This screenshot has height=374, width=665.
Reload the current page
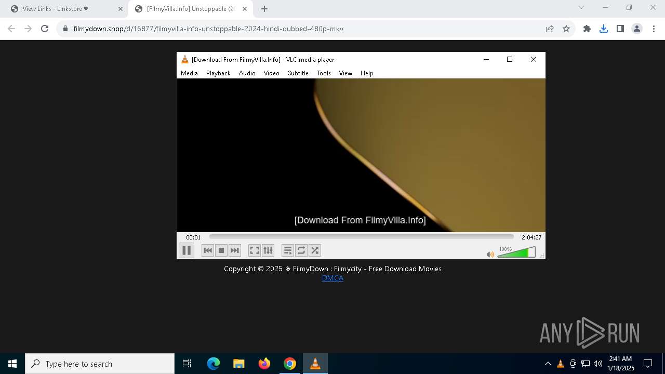click(x=45, y=29)
